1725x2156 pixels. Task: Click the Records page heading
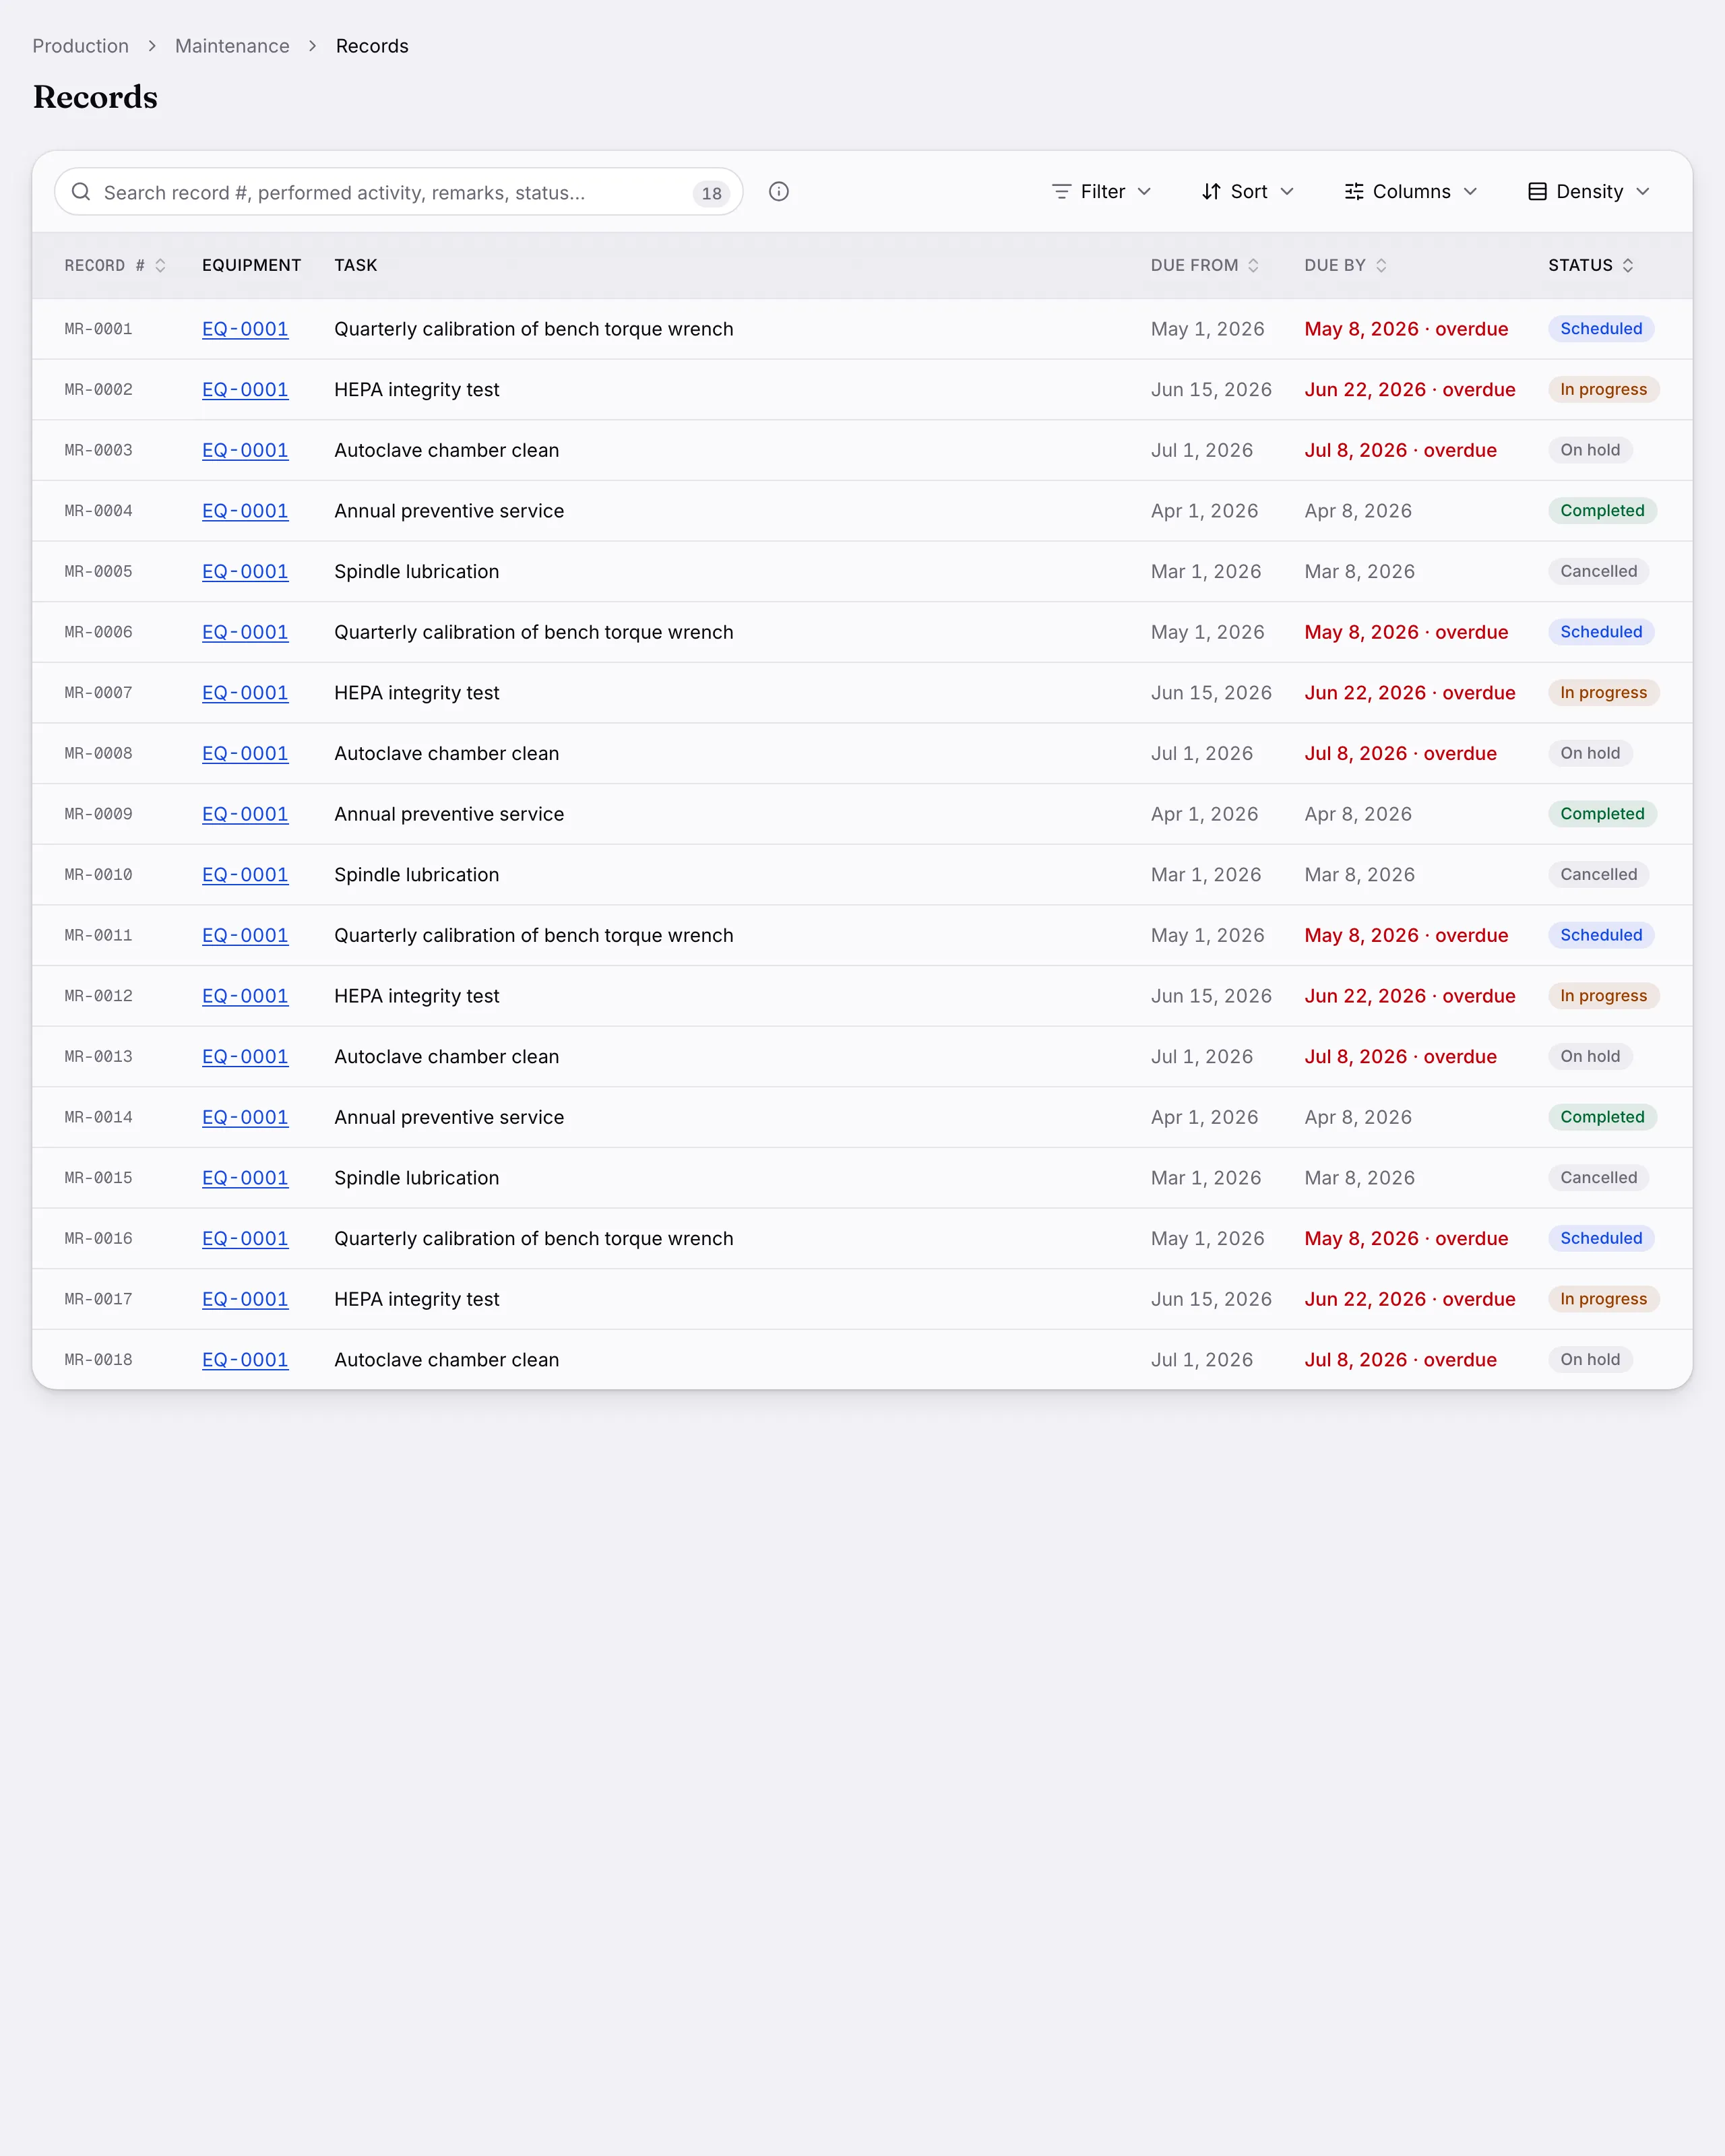pyautogui.click(x=95, y=97)
